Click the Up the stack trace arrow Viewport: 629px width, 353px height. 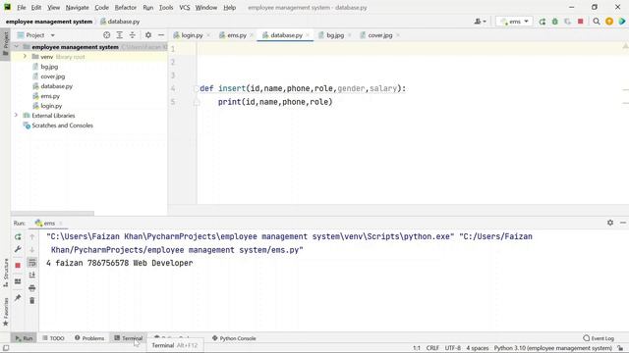32,237
